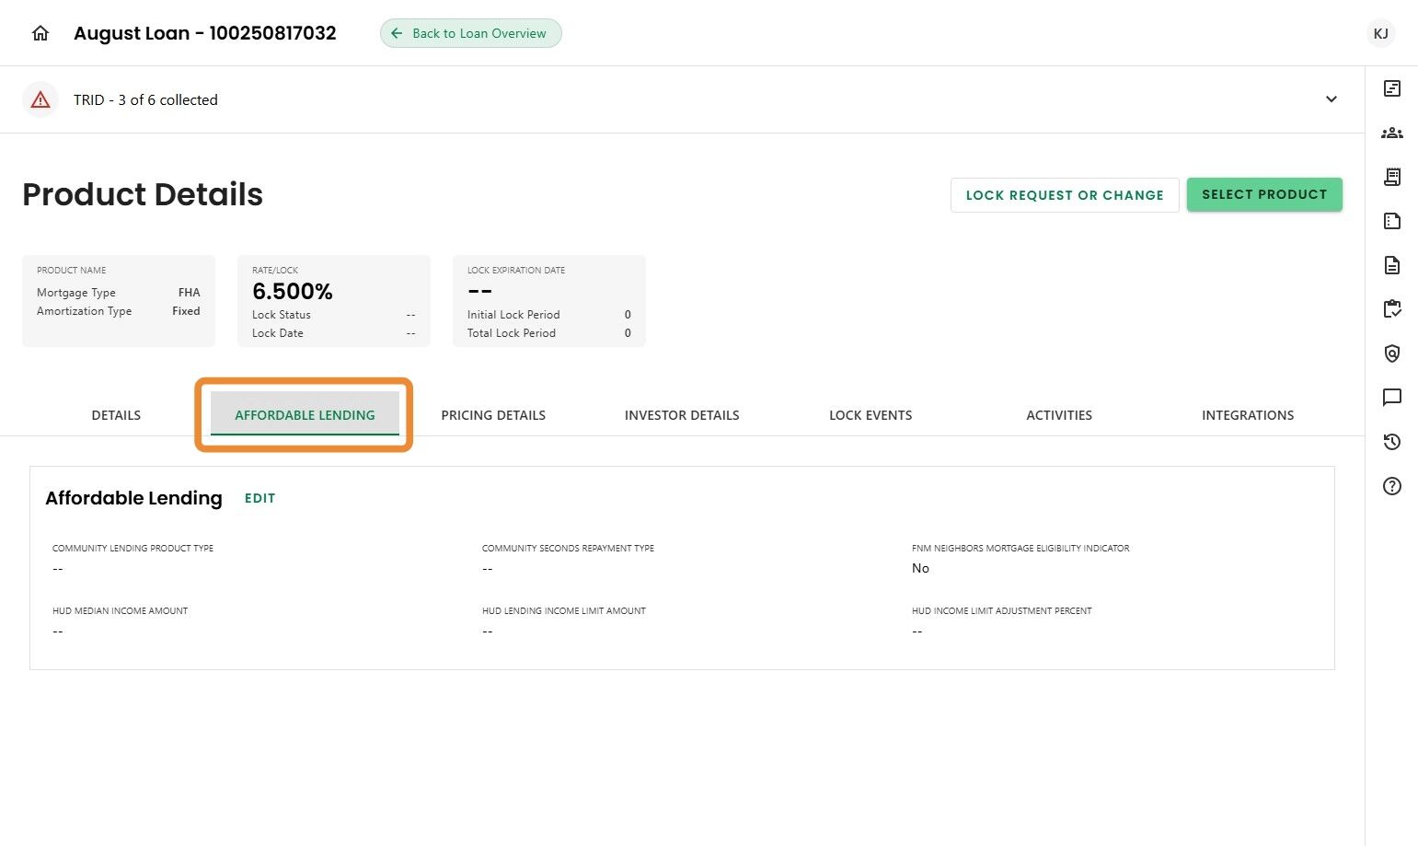Screen dimensions: 1418x846
Task: Open the clipboard checklist sidebar icon
Action: click(x=1392, y=309)
